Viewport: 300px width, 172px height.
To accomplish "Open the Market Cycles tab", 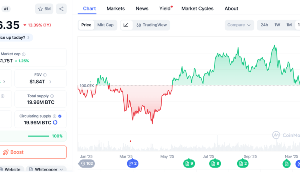I will (197, 8).
